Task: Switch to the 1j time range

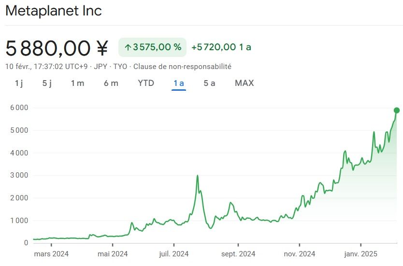Action: [x=19, y=83]
